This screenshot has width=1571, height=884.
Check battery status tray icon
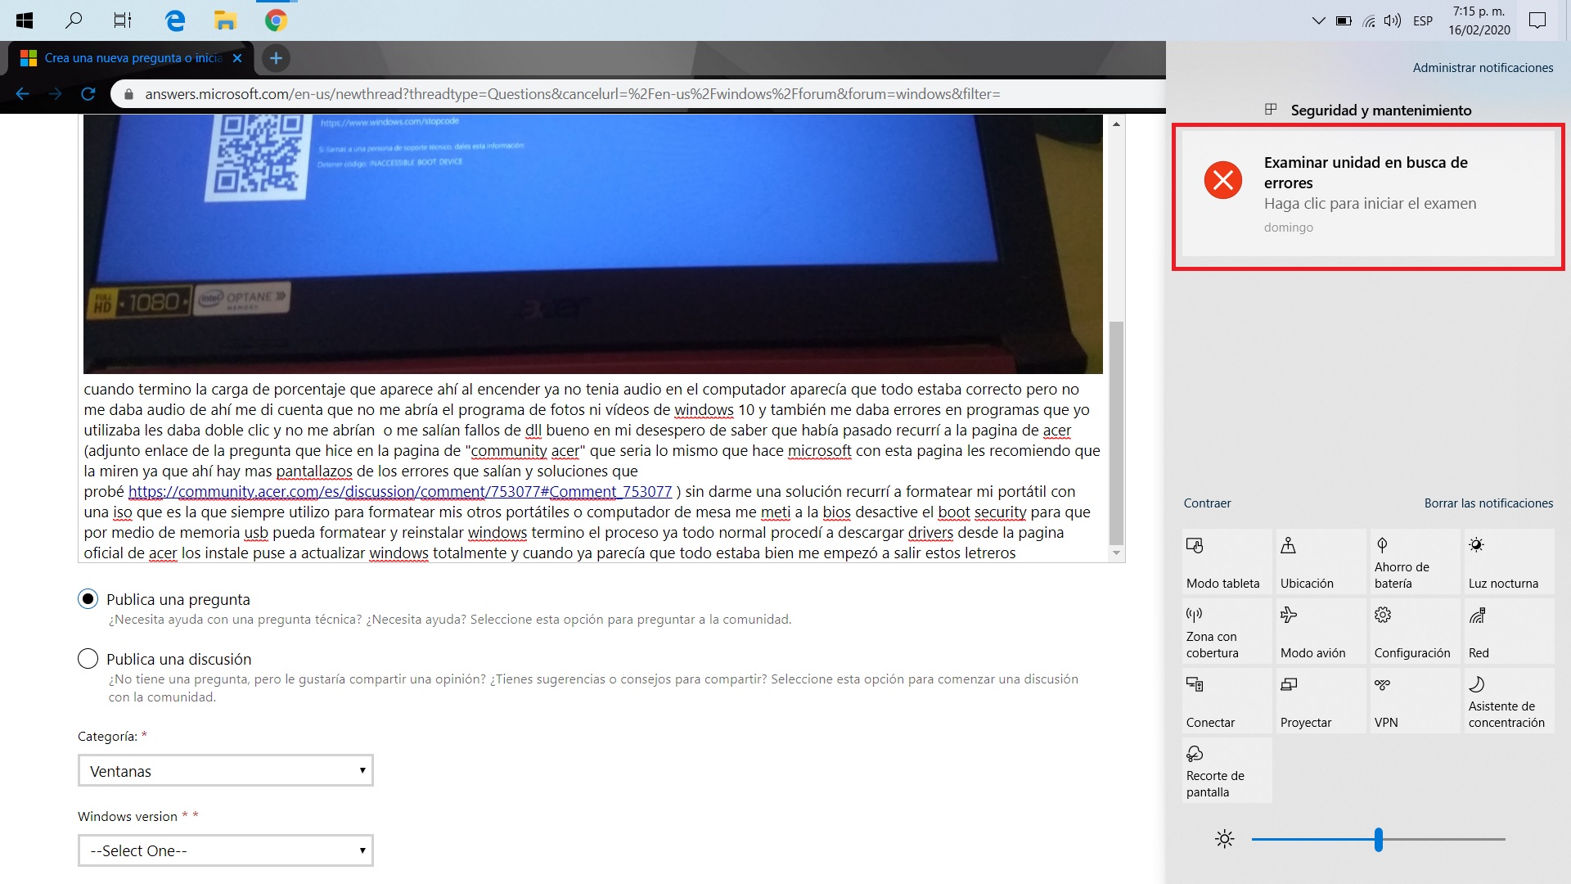pyautogui.click(x=1344, y=21)
